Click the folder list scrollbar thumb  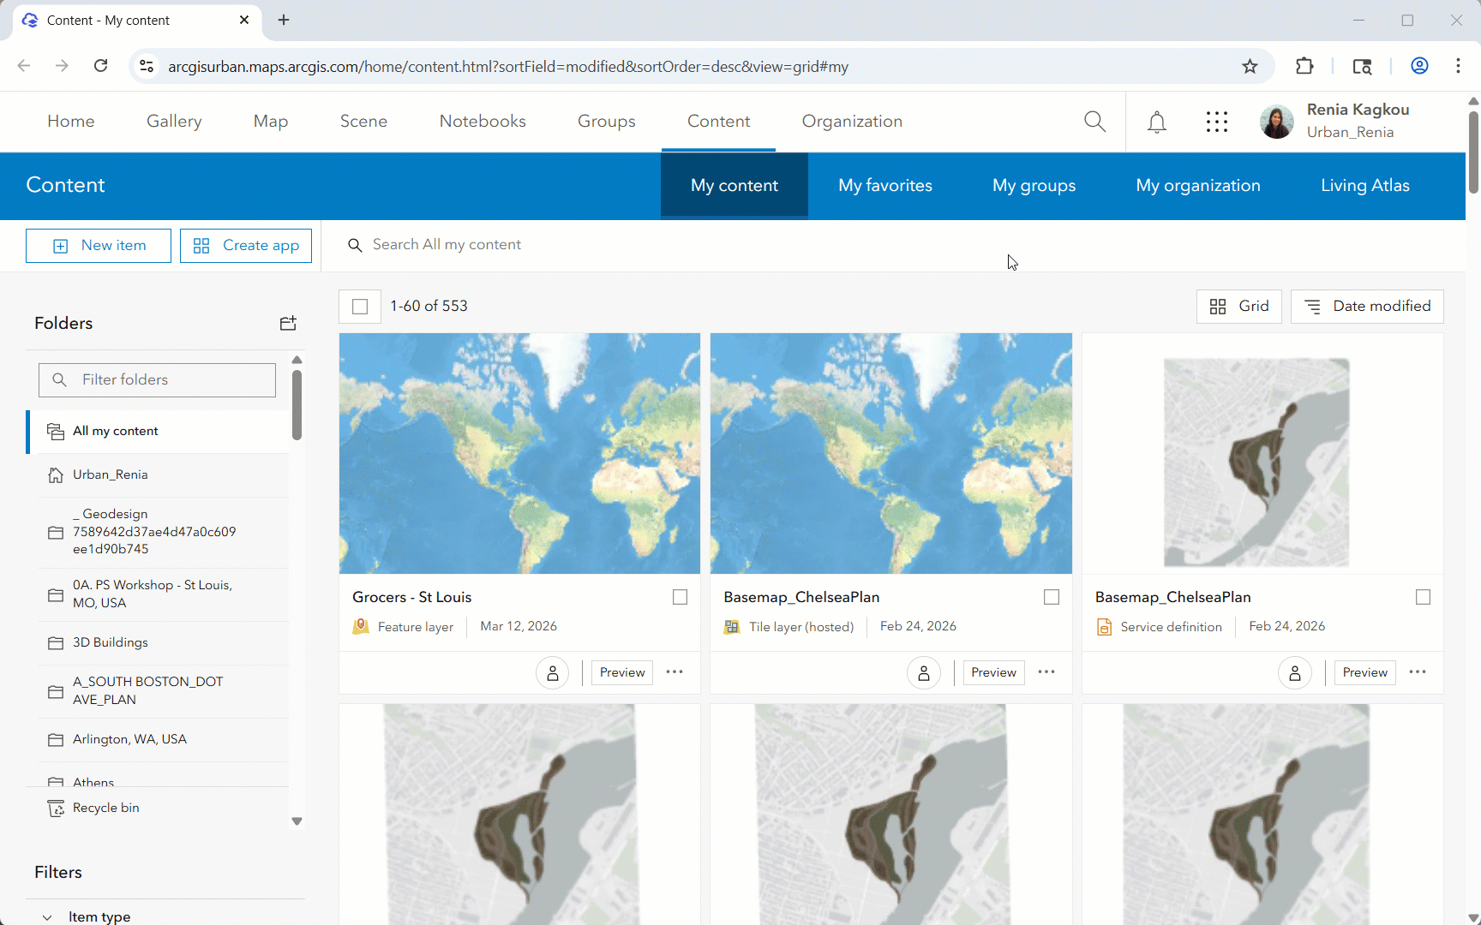297,404
